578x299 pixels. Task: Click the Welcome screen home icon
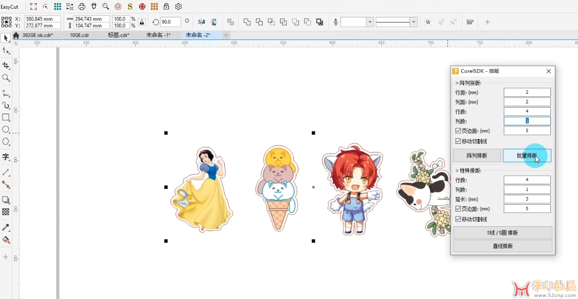pos(16,35)
